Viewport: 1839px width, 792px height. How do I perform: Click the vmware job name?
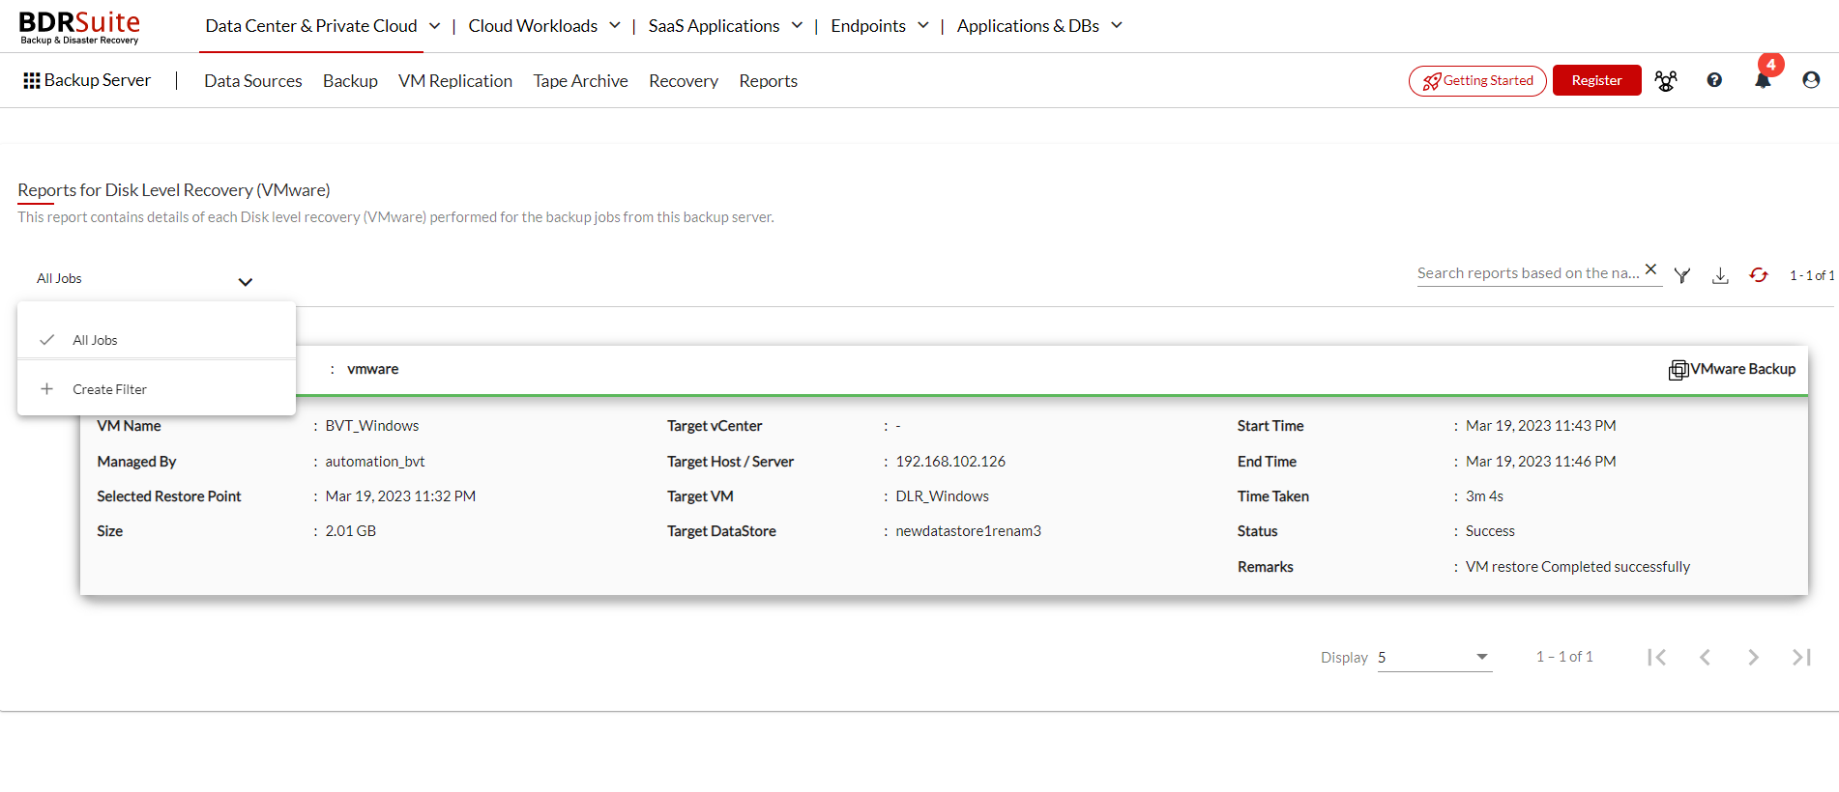click(373, 369)
